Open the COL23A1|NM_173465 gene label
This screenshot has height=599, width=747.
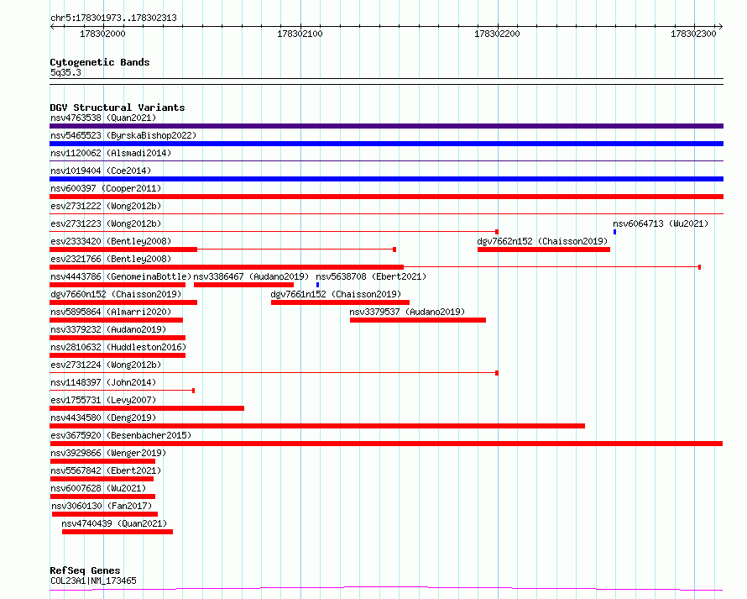93,581
